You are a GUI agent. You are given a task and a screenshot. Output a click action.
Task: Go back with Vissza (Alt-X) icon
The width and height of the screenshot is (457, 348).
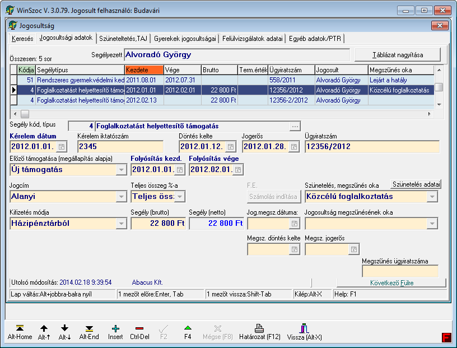tap(304, 328)
